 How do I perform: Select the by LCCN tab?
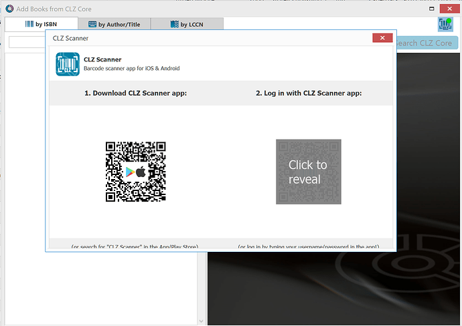[x=187, y=25]
